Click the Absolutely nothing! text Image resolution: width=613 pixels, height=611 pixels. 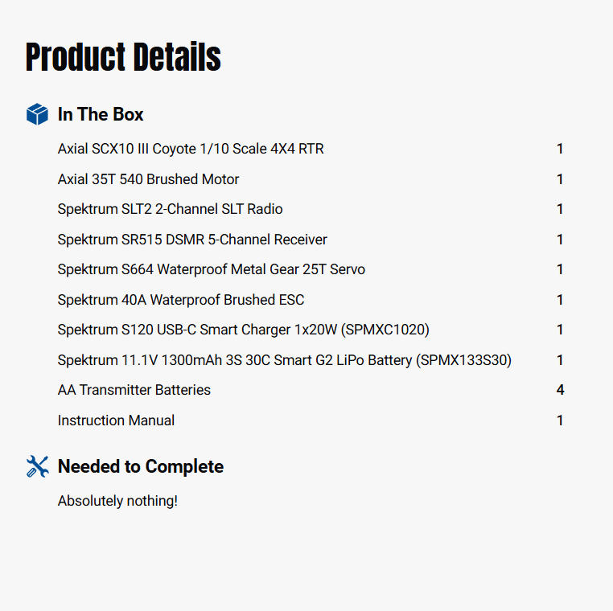(117, 501)
